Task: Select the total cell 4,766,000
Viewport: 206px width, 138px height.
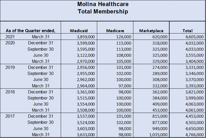Action: tap(195, 135)
